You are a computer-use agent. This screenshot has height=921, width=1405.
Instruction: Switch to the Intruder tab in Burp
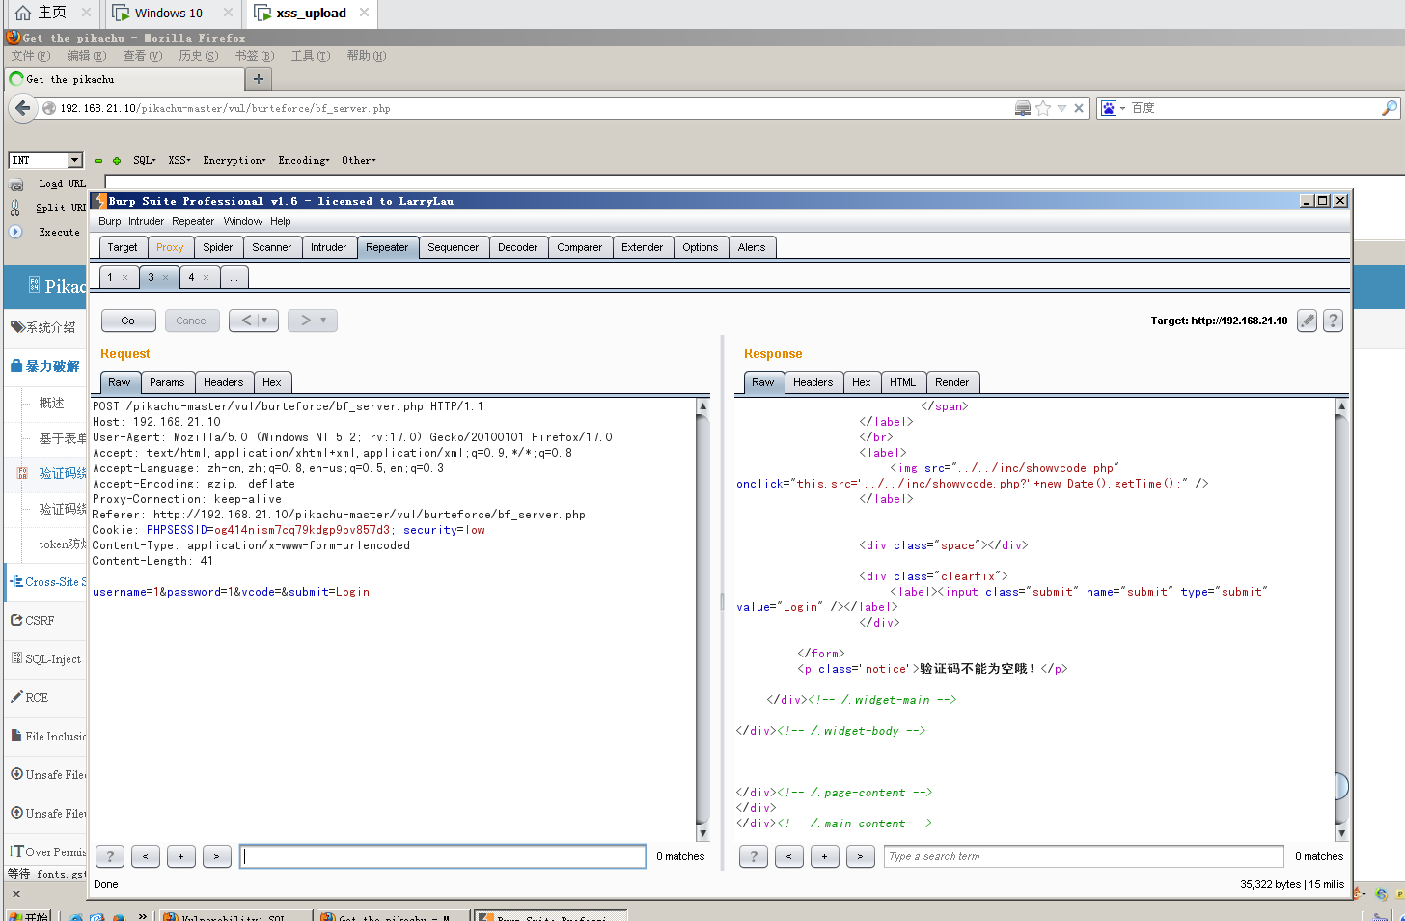point(328,247)
